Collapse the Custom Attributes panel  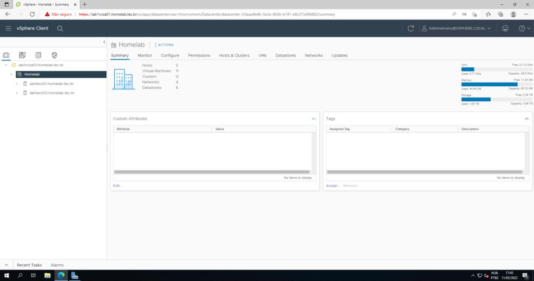click(x=313, y=119)
